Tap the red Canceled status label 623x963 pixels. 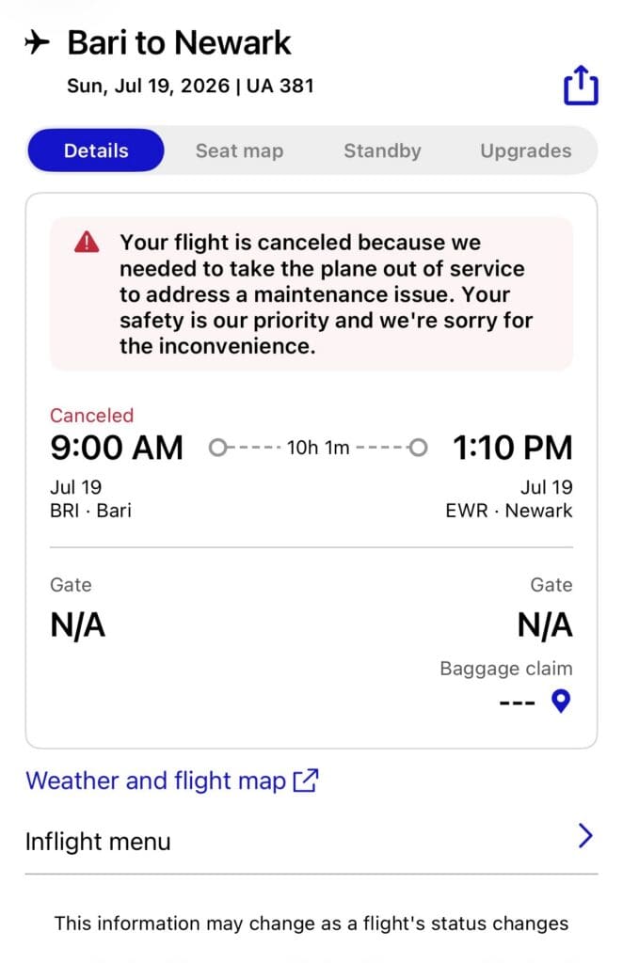pyautogui.click(x=91, y=415)
